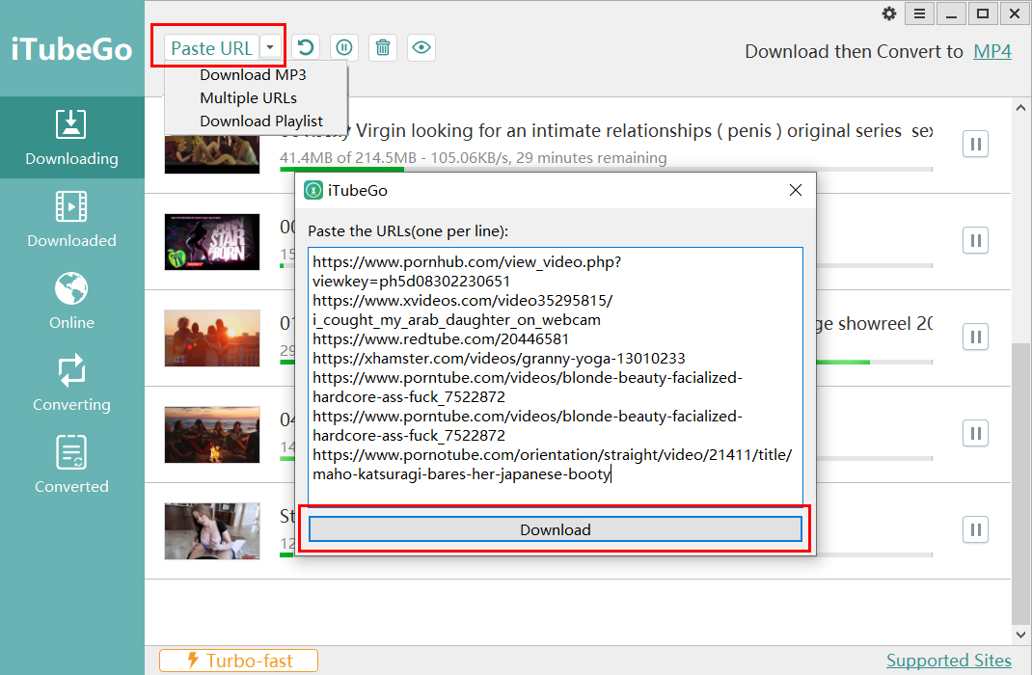The image size is (1032, 675).
Task: Switch to the Converting tab
Action: point(71,384)
